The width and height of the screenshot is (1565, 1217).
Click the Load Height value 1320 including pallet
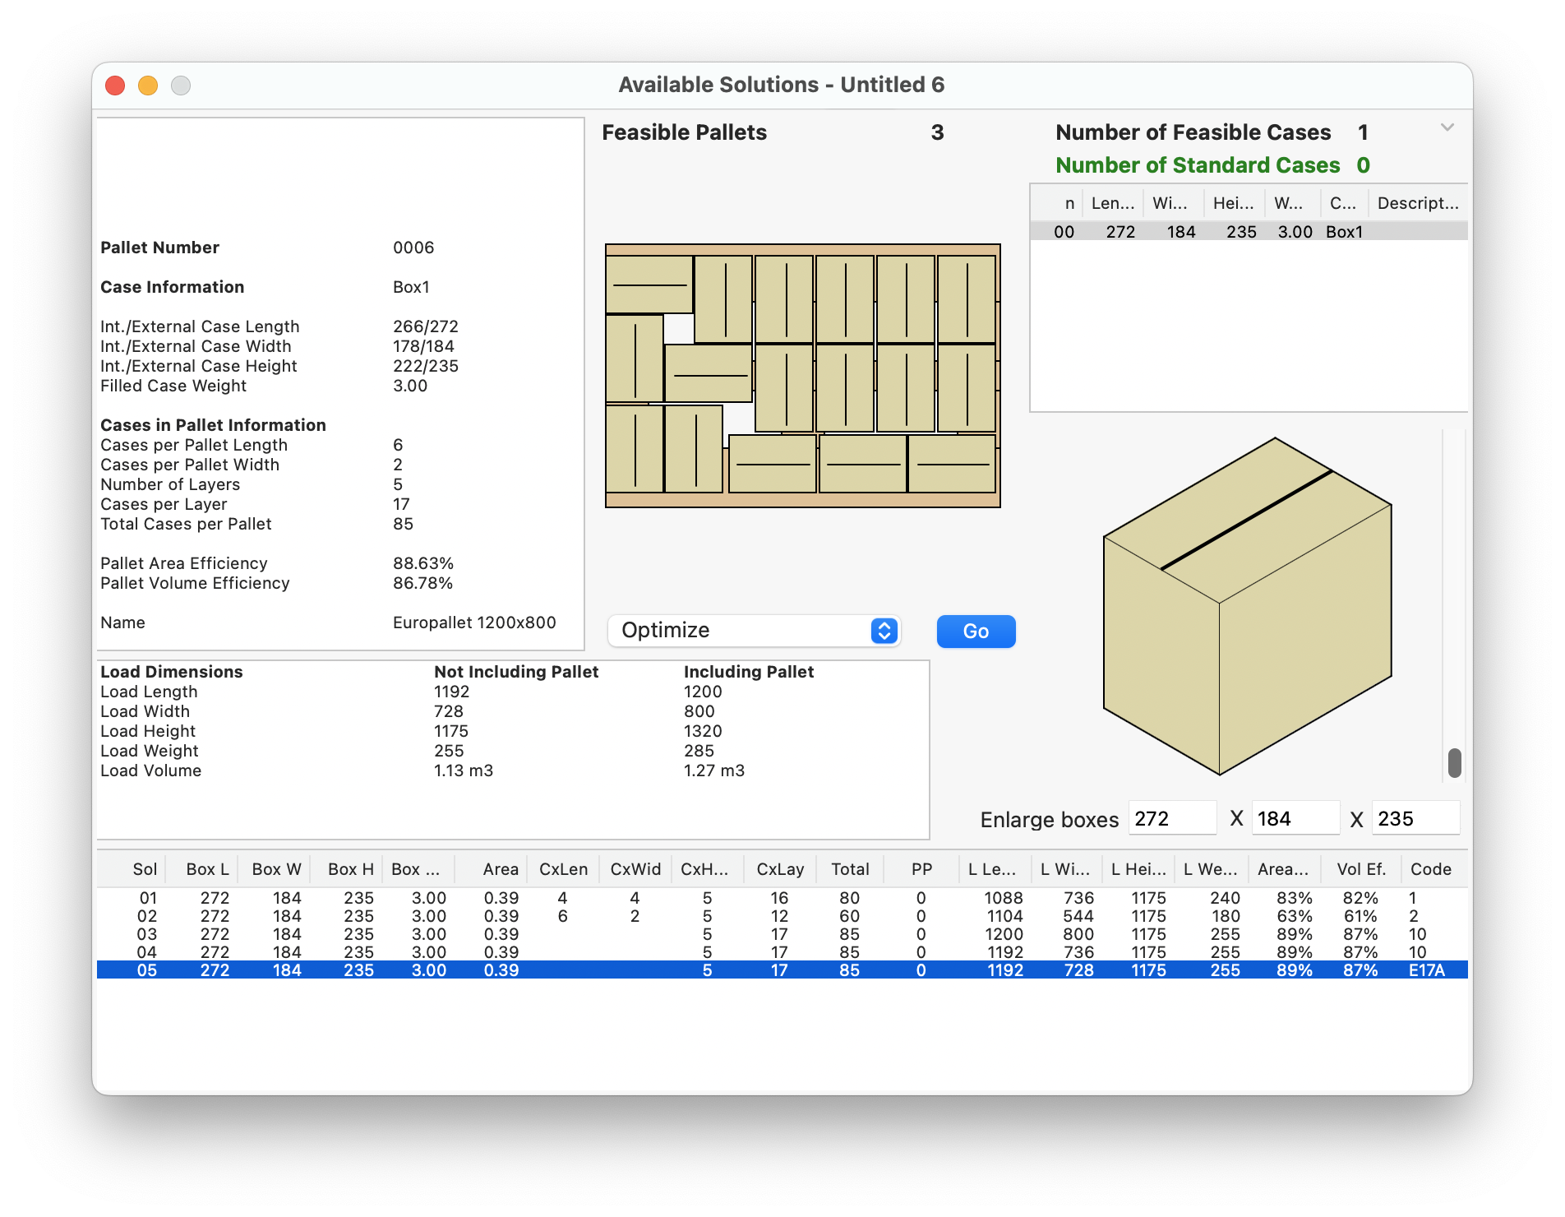[x=703, y=731]
